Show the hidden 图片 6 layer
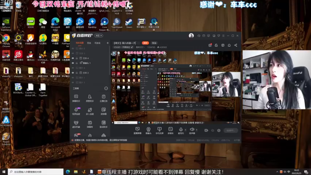 [x=73, y=48]
